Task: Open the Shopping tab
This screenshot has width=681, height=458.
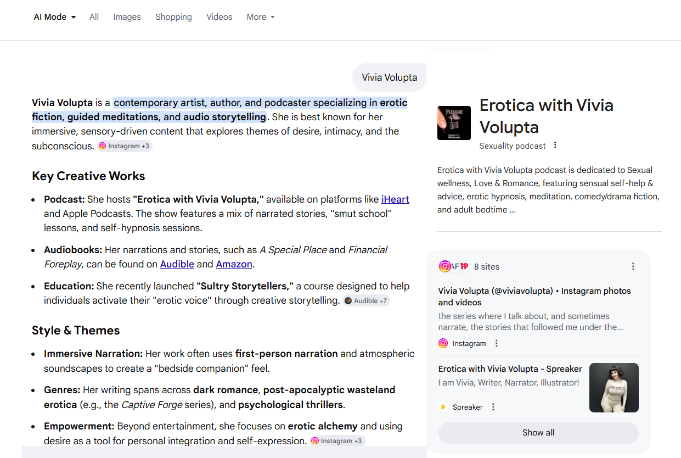Action: (x=173, y=17)
